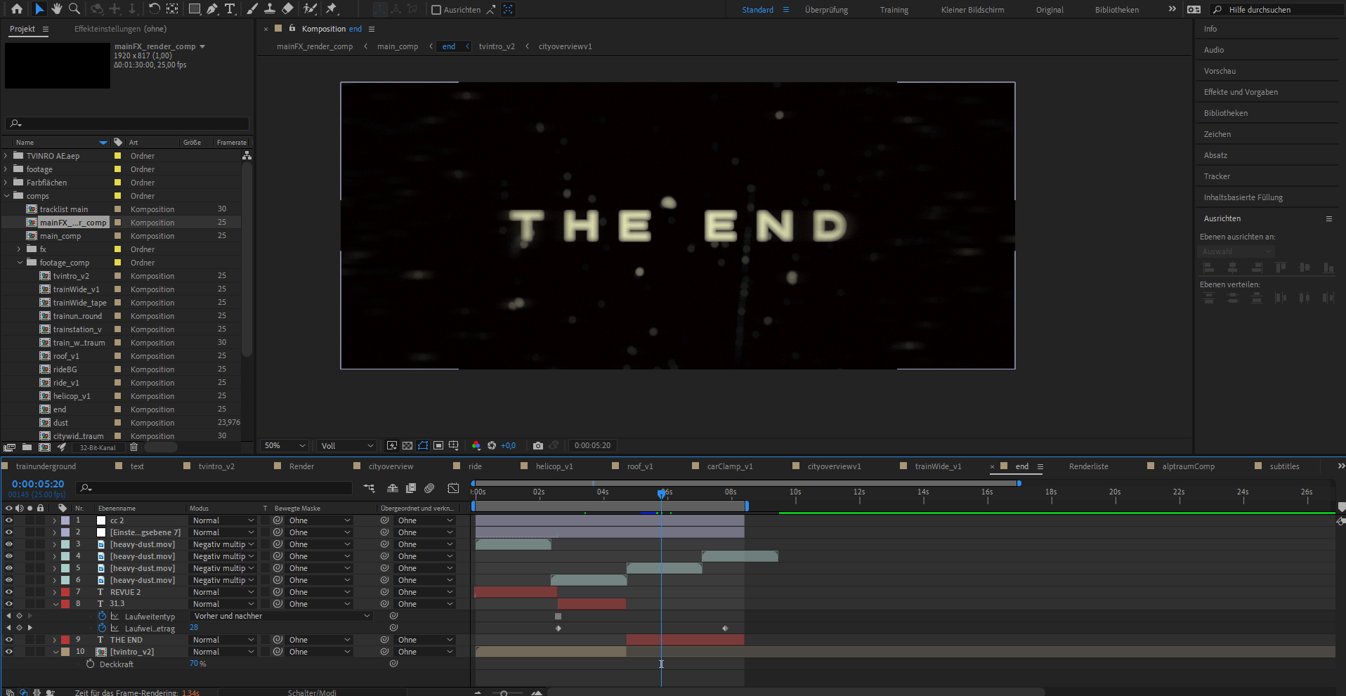Delete selected item with trash icon

tap(133, 447)
